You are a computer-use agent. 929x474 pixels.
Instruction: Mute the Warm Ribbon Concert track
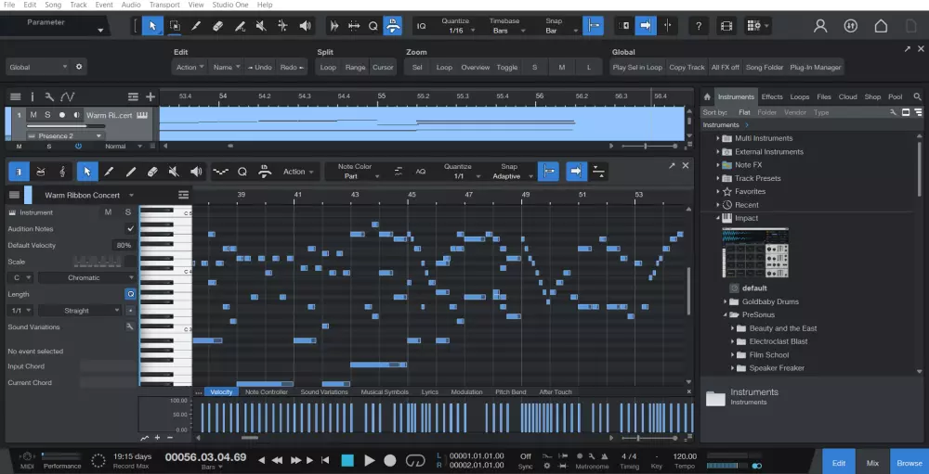[x=33, y=115]
